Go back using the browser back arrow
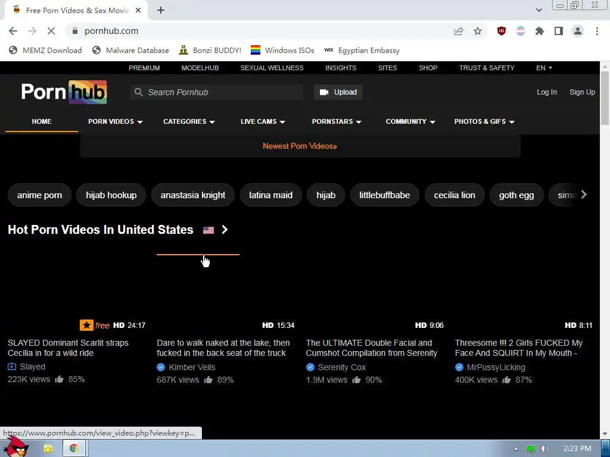This screenshot has height=457, width=610. (x=13, y=31)
